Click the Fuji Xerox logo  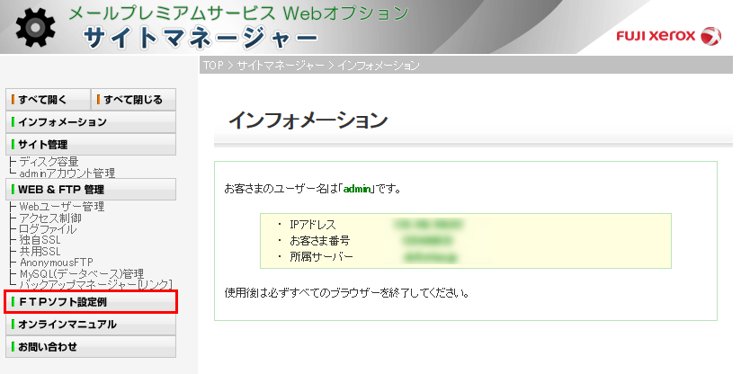668,36
